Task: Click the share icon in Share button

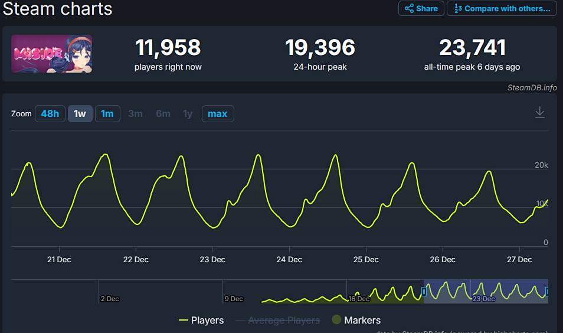Action: click(409, 8)
